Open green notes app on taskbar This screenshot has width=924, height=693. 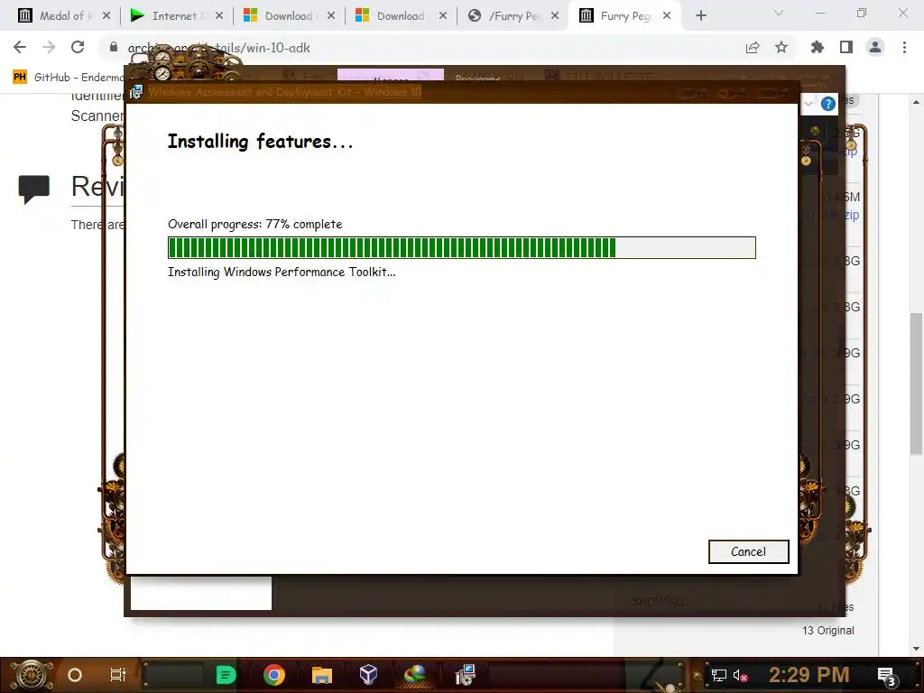pos(226,675)
